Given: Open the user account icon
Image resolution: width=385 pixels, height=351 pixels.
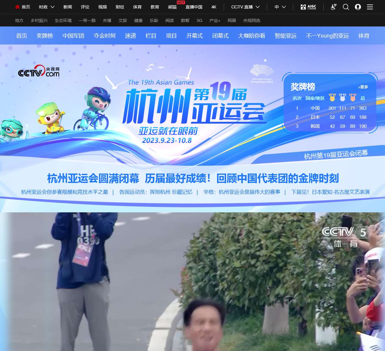Looking at the screenshot, I should [x=358, y=7].
